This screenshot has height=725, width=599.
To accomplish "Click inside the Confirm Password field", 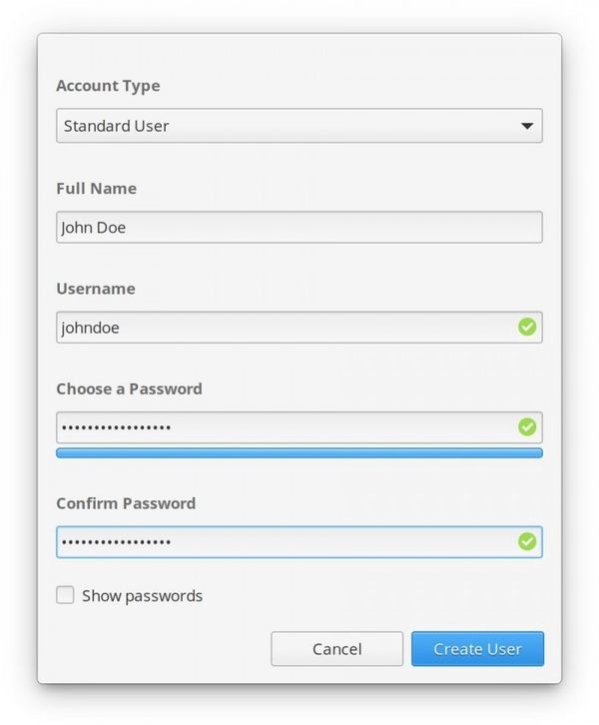I will tap(299, 542).
